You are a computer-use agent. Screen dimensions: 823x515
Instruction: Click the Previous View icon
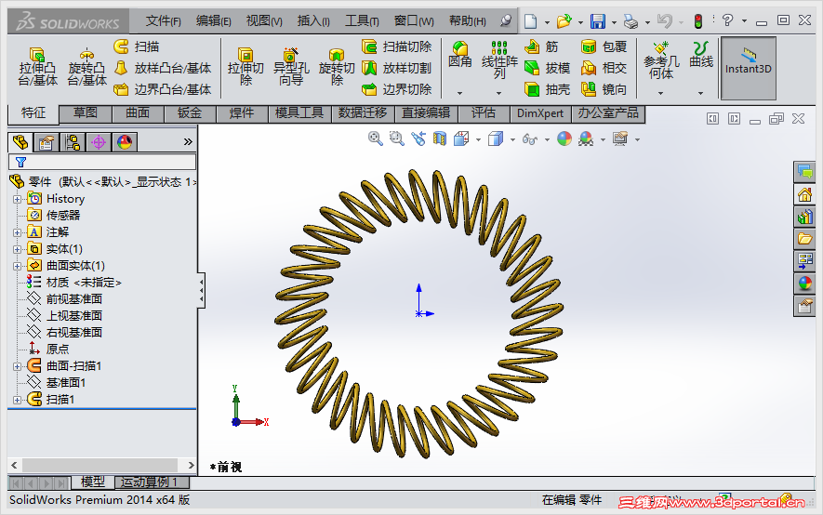click(418, 139)
